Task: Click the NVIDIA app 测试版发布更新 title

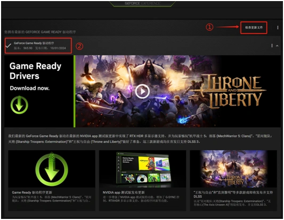Action: coord(124,192)
